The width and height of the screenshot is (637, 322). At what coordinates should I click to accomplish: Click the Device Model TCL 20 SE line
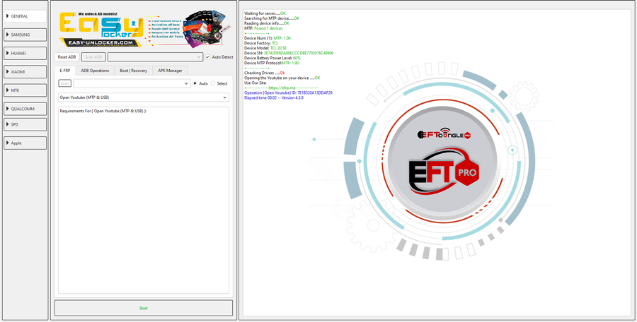[x=265, y=48]
